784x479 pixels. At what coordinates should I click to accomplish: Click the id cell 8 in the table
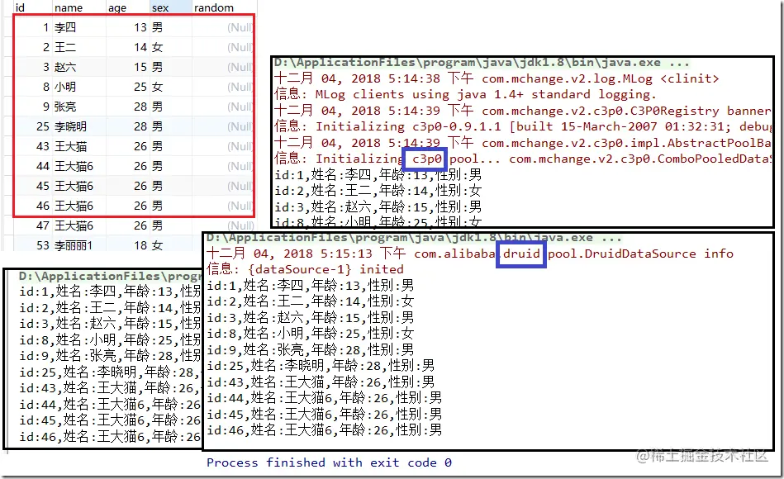(46, 87)
